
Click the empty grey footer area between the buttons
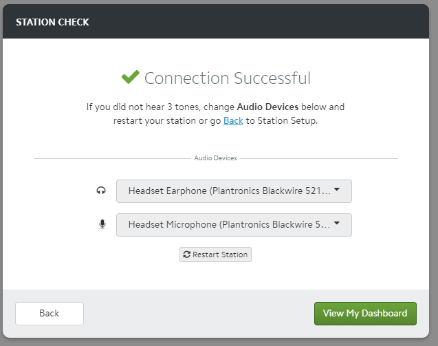(x=199, y=314)
